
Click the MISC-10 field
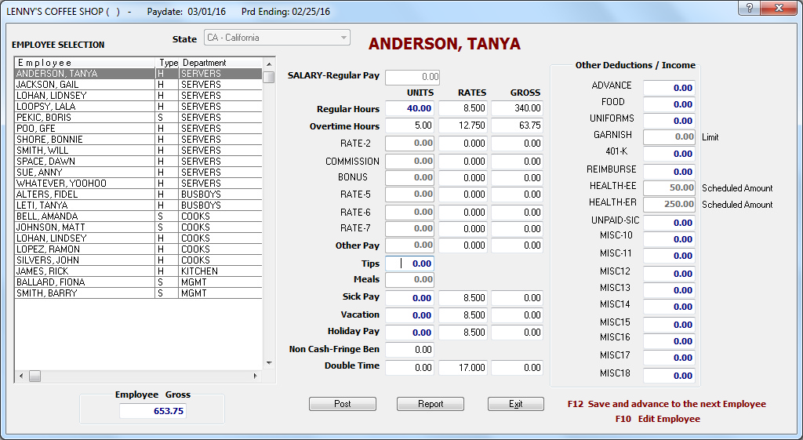point(670,239)
